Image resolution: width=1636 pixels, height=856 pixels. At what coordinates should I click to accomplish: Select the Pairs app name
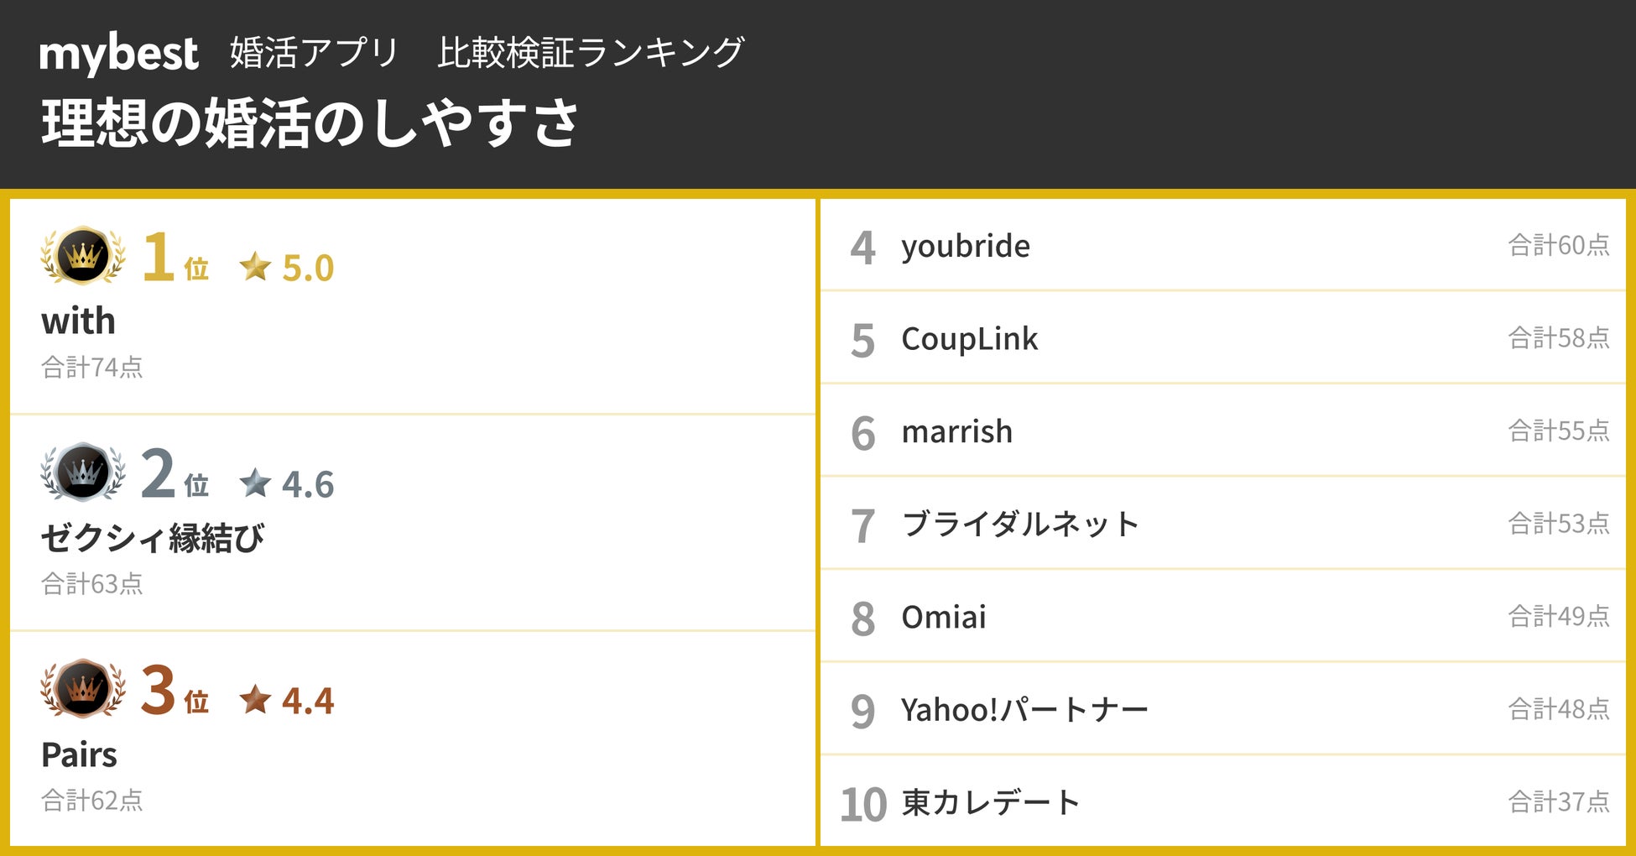pyautogui.click(x=79, y=754)
